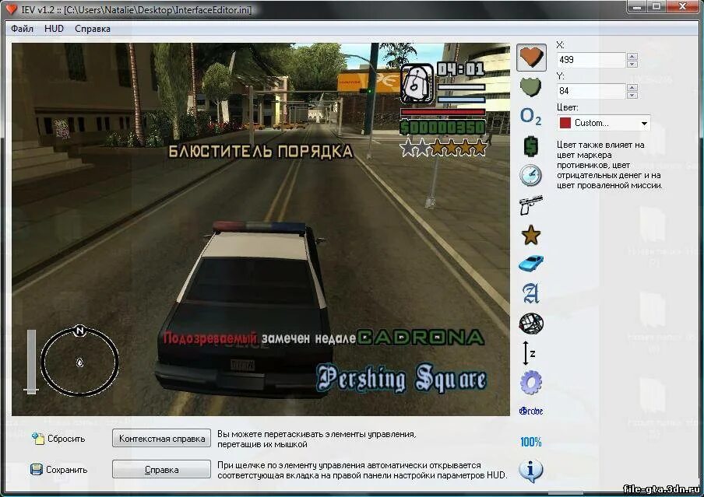Select the armor shield icon
Screen dimensions: 704x497
(x=530, y=86)
